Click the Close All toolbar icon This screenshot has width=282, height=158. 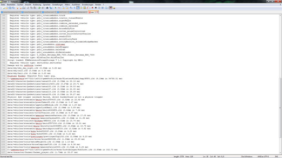point(20,8)
